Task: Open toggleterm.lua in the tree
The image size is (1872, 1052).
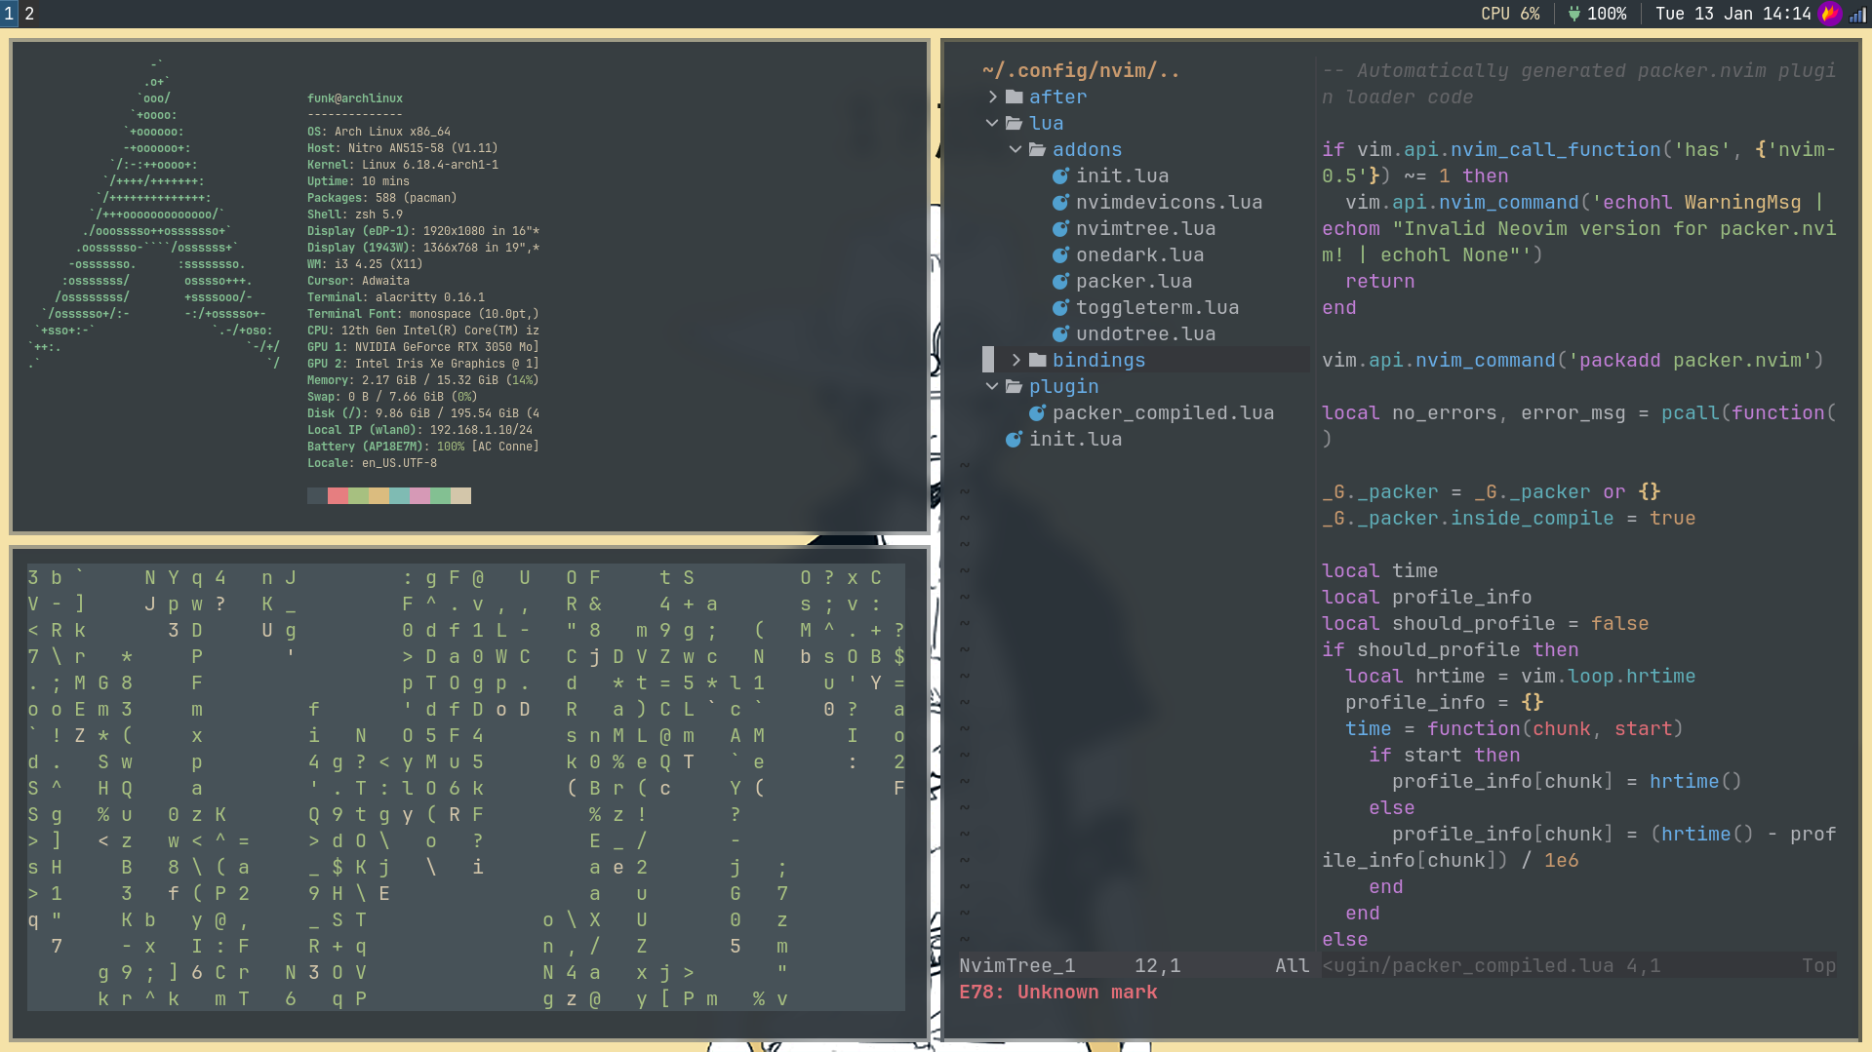Action: [1158, 307]
